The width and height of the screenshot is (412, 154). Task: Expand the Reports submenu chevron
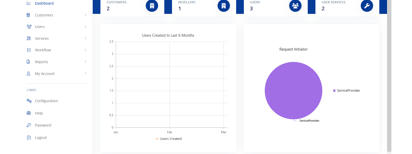[85, 62]
